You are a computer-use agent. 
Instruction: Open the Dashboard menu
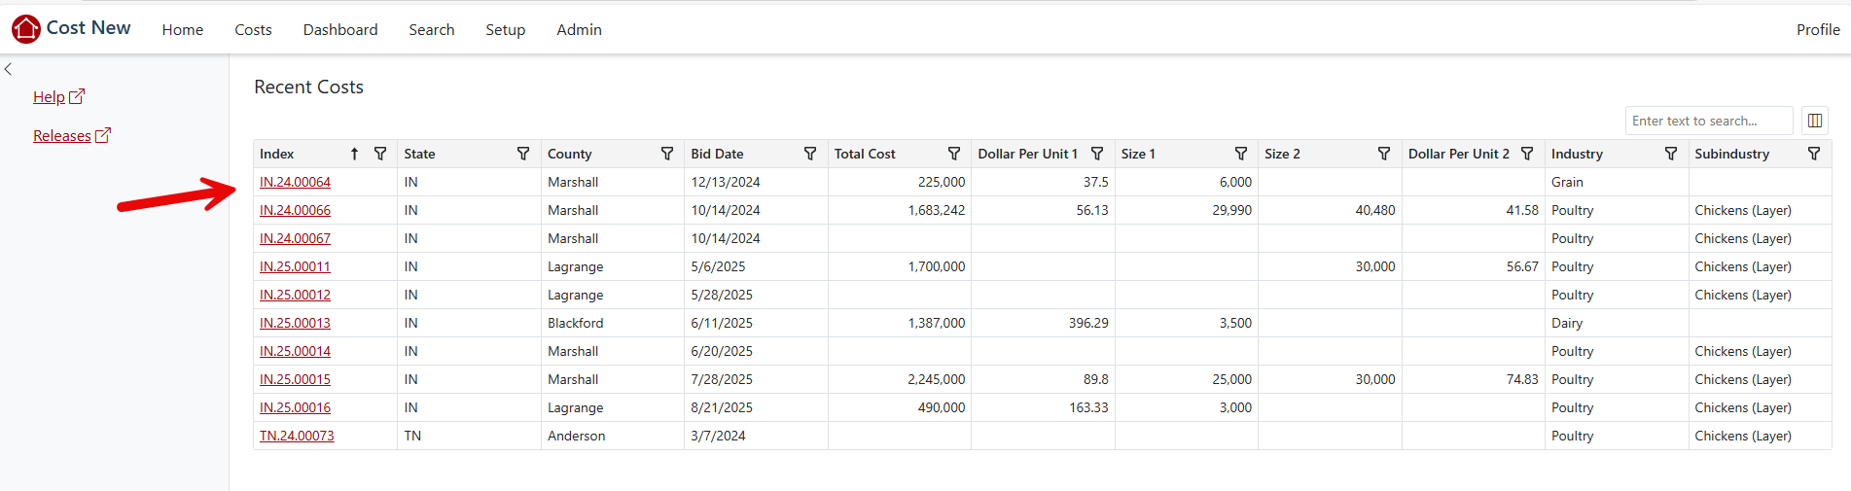(340, 30)
